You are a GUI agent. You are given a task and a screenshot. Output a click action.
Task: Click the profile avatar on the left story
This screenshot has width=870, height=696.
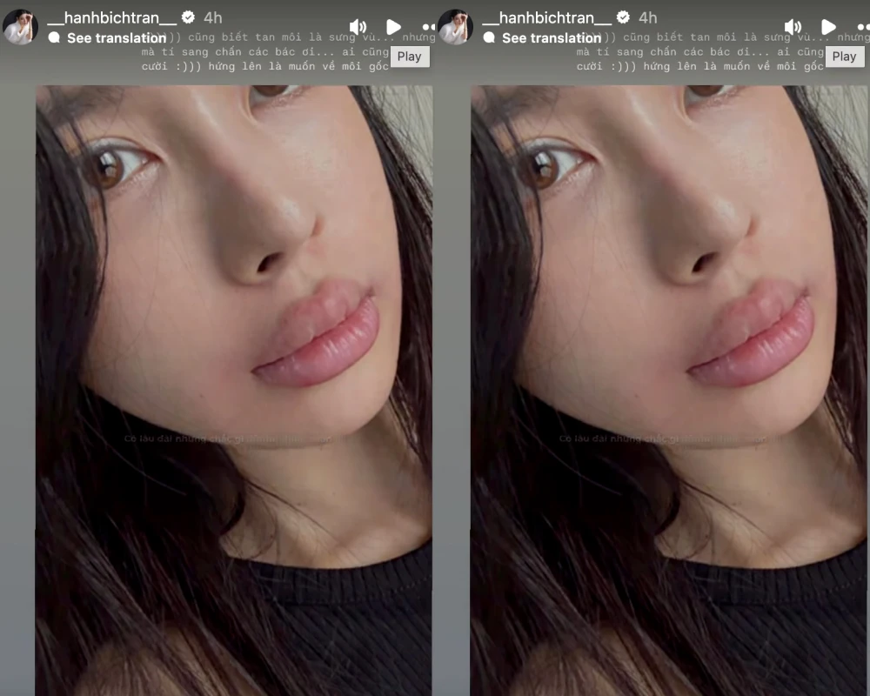click(20, 27)
